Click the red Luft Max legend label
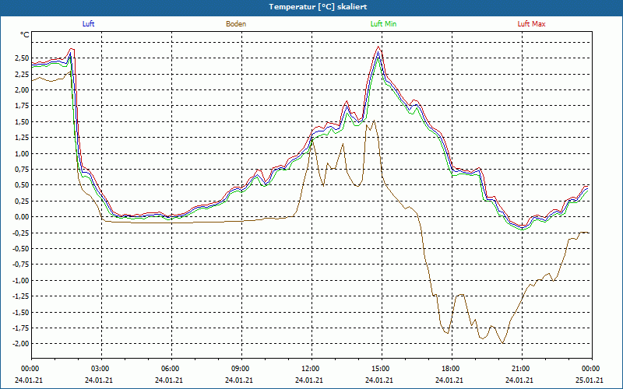 click(x=531, y=24)
